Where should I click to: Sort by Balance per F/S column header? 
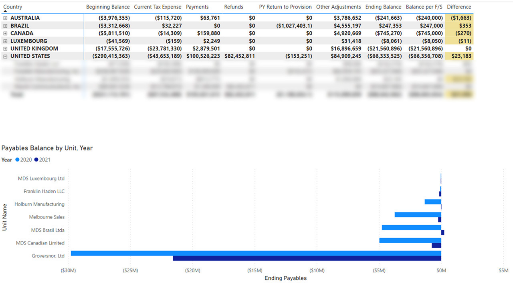(x=424, y=7)
